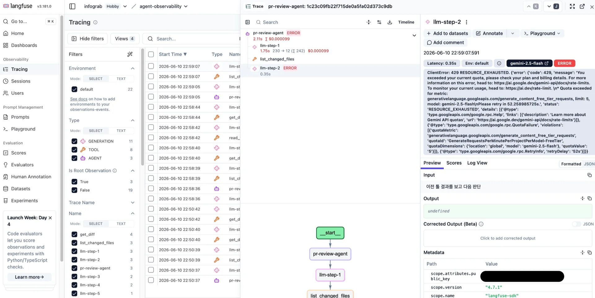Click the info icon beside Env default
Viewport: 595px width, 298px height.
coord(499,63)
